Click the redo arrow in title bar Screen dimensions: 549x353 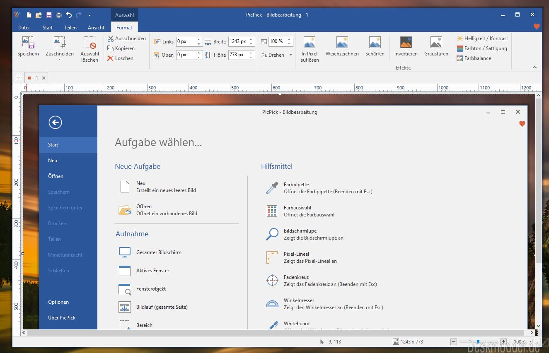pos(79,15)
